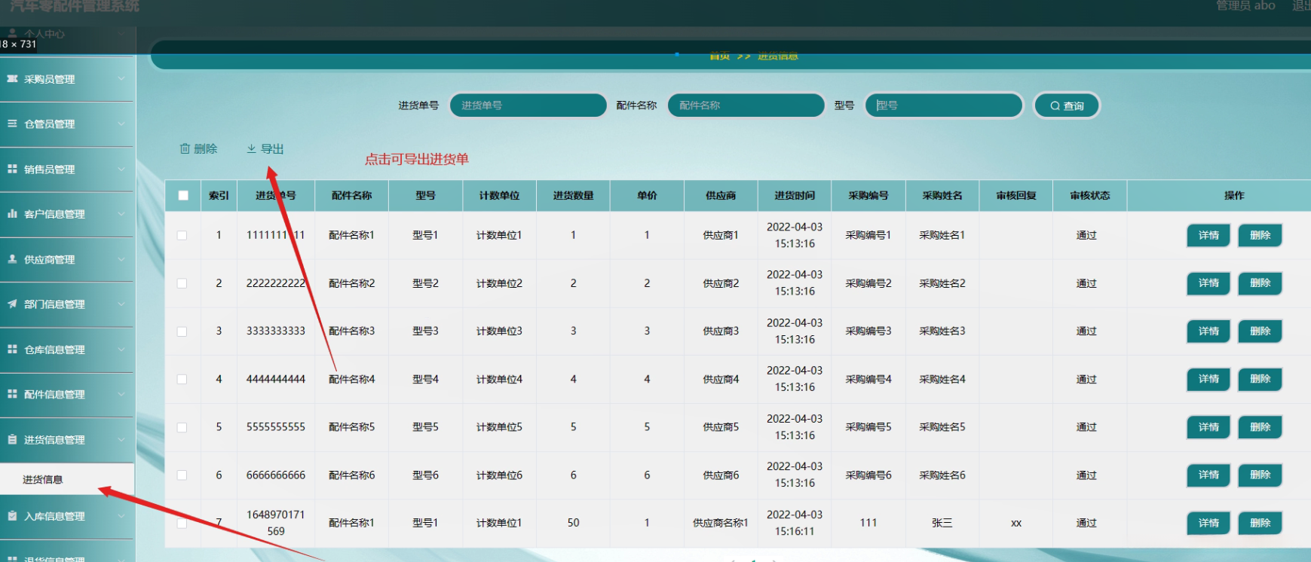Screen dimensions: 1311x562
Task: Click the 采购姓名6 cell
Action: coord(942,475)
